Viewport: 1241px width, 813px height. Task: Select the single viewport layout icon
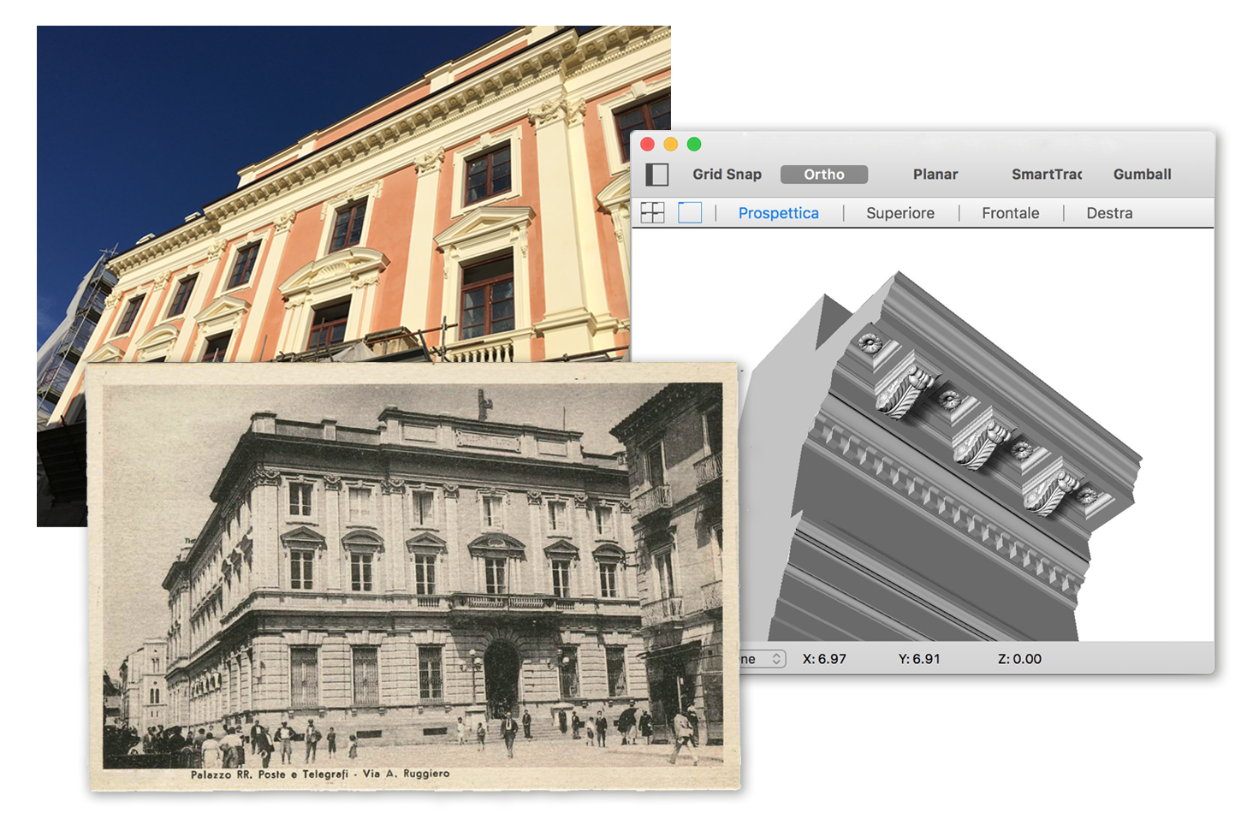(x=690, y=213)
